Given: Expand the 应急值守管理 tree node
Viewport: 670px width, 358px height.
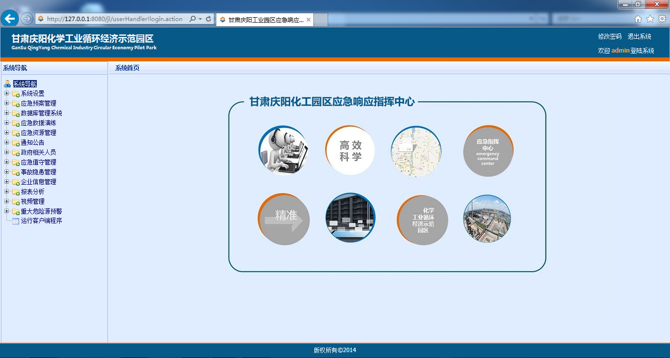Looking at the screenshot, I should [6, 162].
